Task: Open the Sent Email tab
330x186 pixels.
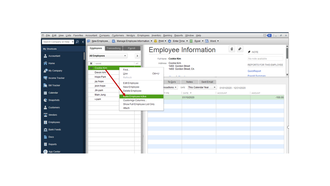Action: click(207, 82)
